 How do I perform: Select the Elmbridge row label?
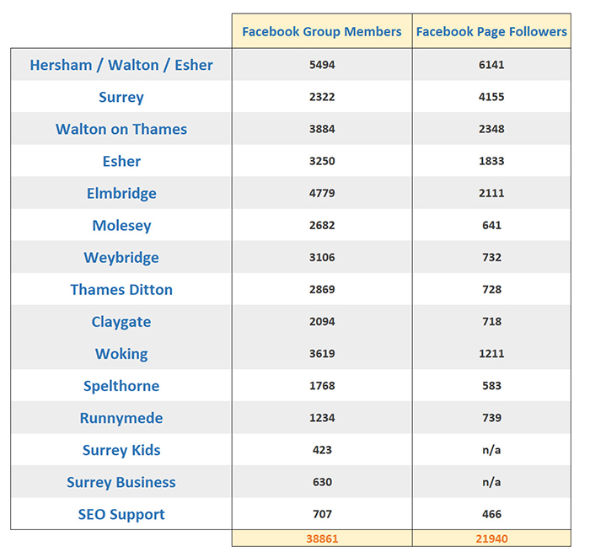click(x=121, y=193)
